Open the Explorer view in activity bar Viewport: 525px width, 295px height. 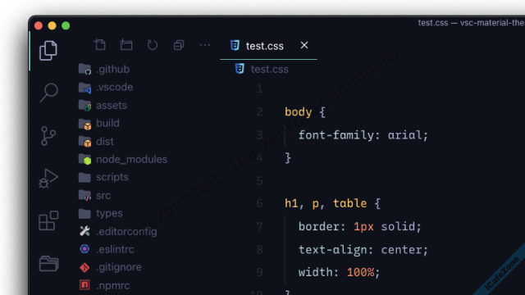48,51
